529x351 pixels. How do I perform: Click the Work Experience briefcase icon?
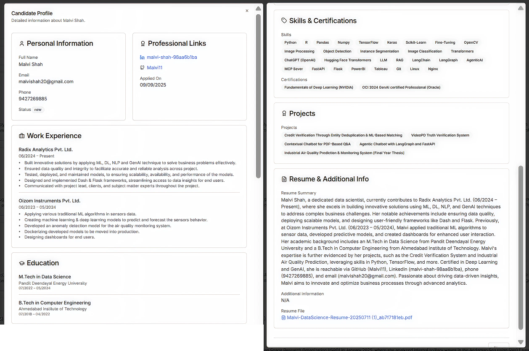21,136
